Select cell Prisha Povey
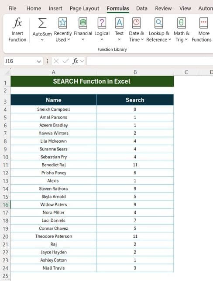 [x=54, y=173]
